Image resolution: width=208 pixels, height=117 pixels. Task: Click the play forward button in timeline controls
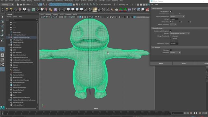pos(197,113)
